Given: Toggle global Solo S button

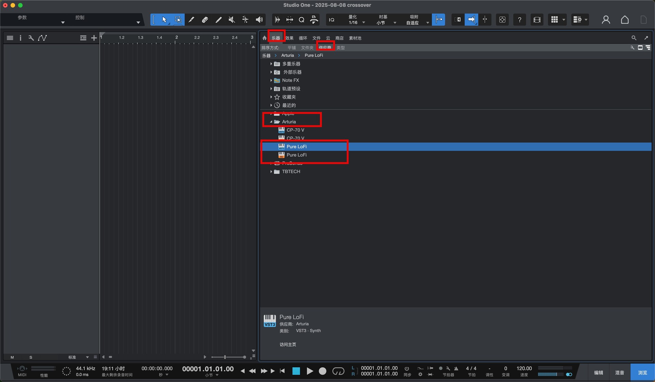Looking at the screenshot, I should pos(31,357).
